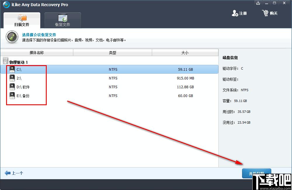The width and height of the screenshot is (292, 190).
Task: Click the iLike app logo icon
Action: coord(6,4)
